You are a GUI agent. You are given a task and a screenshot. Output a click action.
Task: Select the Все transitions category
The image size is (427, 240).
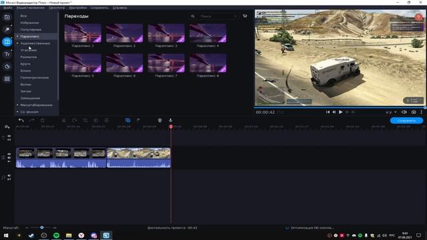23,16
